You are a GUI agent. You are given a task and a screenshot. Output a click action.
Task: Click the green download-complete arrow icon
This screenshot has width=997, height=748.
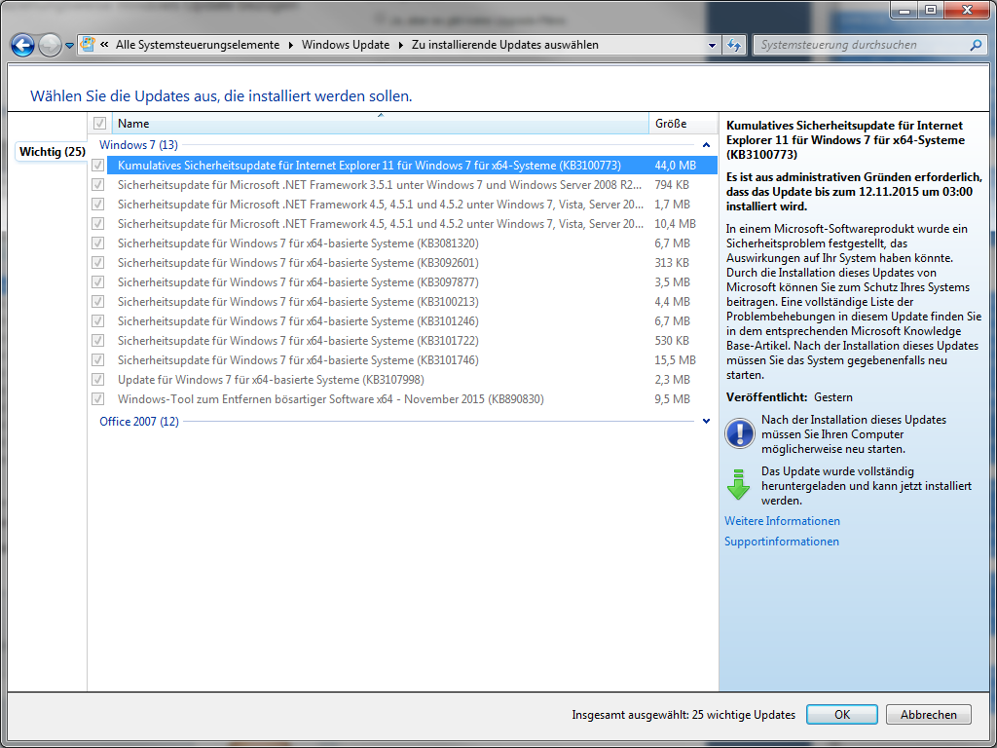pos(738,485)
